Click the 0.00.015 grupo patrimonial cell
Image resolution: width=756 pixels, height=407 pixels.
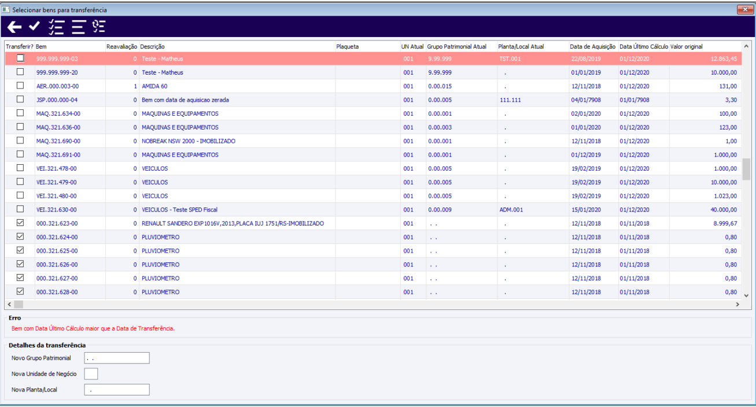461,86
